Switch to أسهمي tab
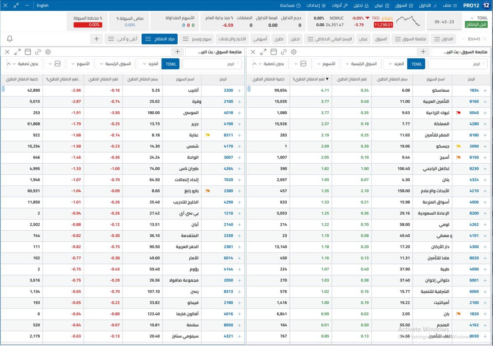The height and width of the screenshot is (346, 493). (x=260, y=39)
